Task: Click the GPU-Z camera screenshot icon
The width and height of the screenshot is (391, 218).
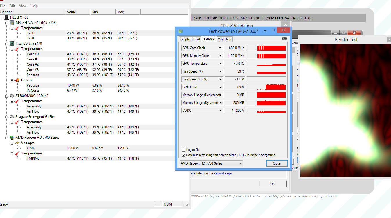Action: tap(284, 39)
